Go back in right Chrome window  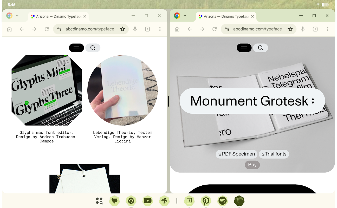[x=190, y=29]
